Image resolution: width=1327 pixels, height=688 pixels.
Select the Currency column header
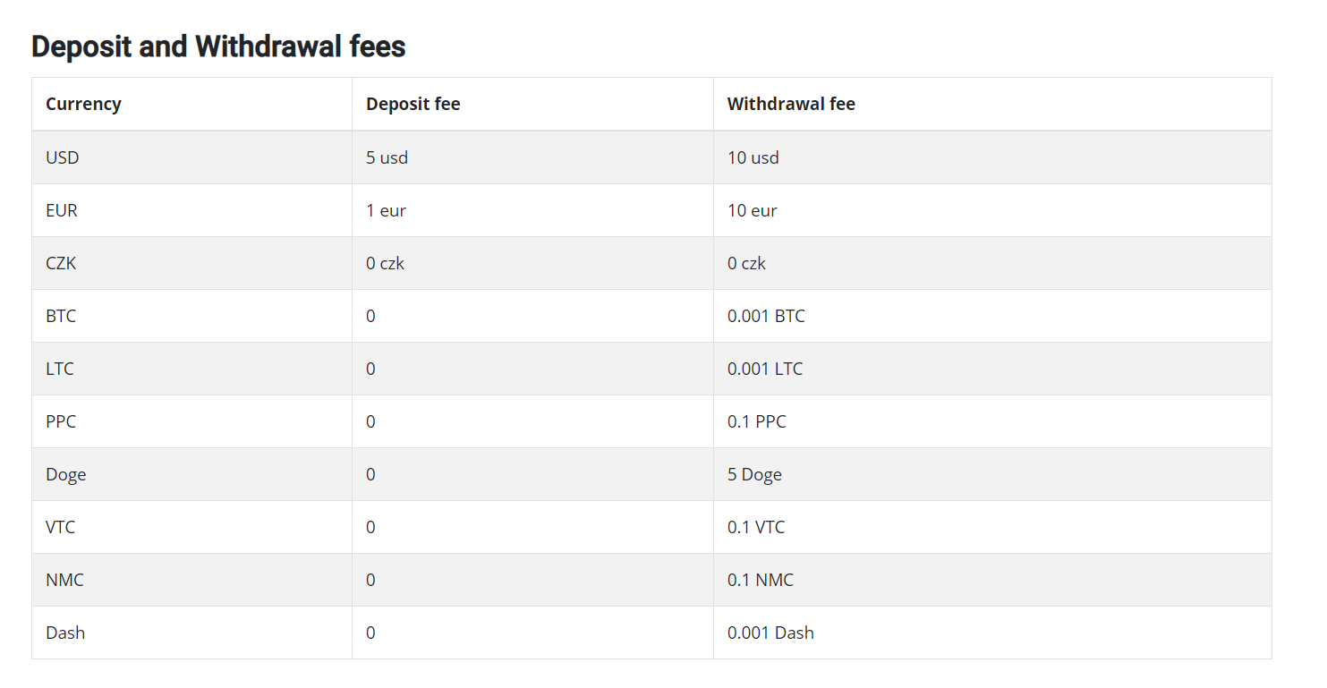pyautogui.click(x=83, y=104)
